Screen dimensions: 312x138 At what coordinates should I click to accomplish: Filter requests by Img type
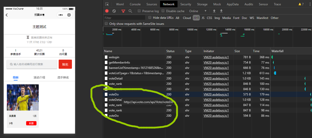point(217,18)
